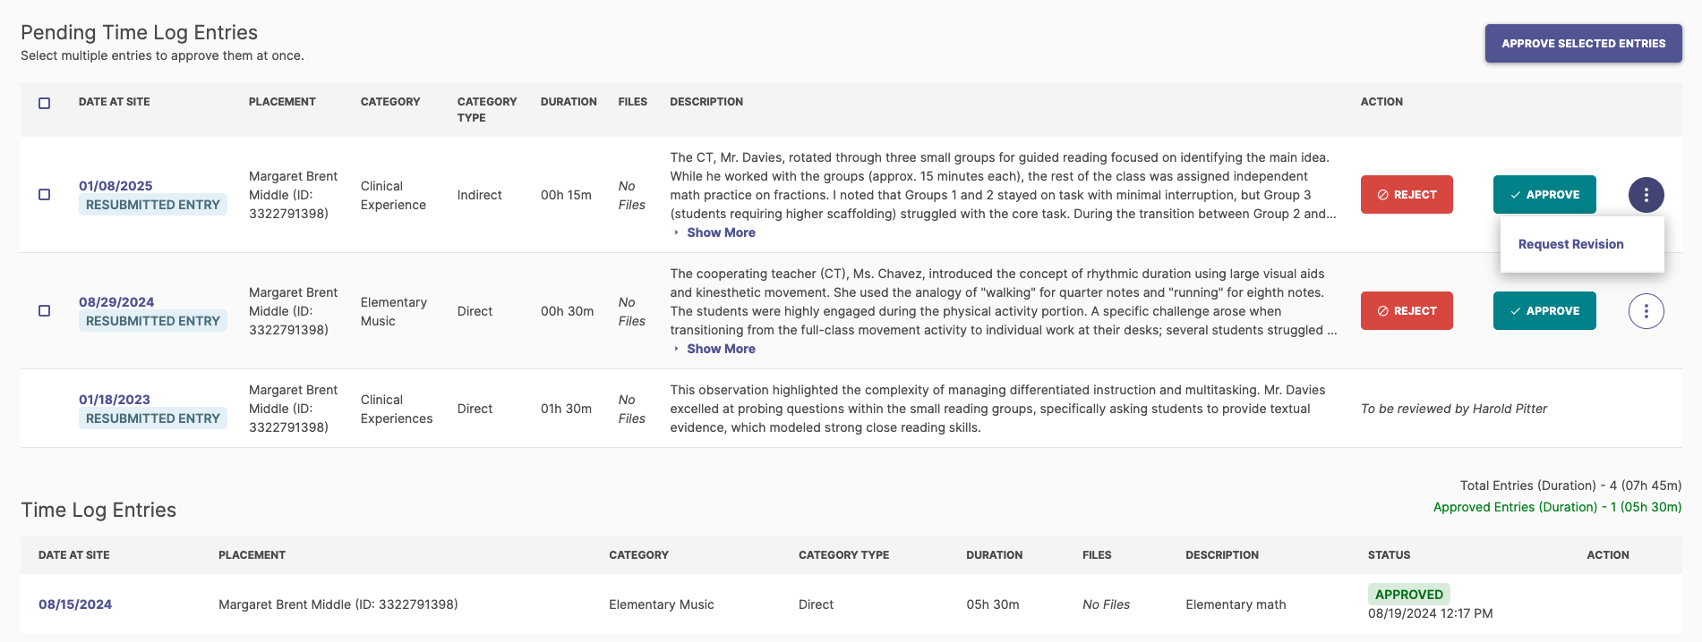
Task: Click the Date At Site pending header
Action: pos(114,102)
